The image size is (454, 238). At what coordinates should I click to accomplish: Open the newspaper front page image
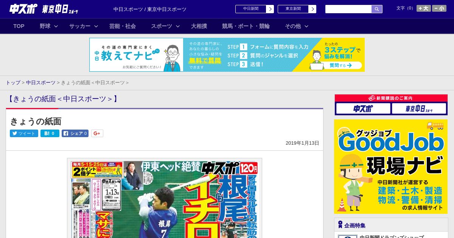165,198
